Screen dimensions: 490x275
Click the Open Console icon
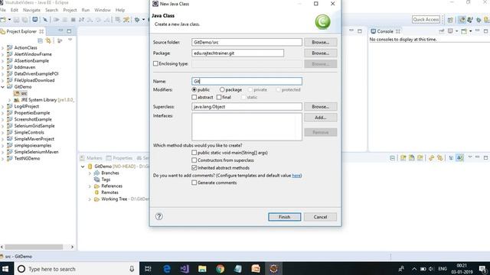point(464,31)
